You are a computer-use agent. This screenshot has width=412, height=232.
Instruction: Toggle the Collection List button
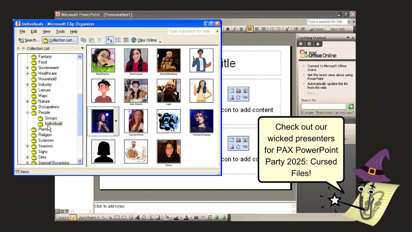click(60, 40)
